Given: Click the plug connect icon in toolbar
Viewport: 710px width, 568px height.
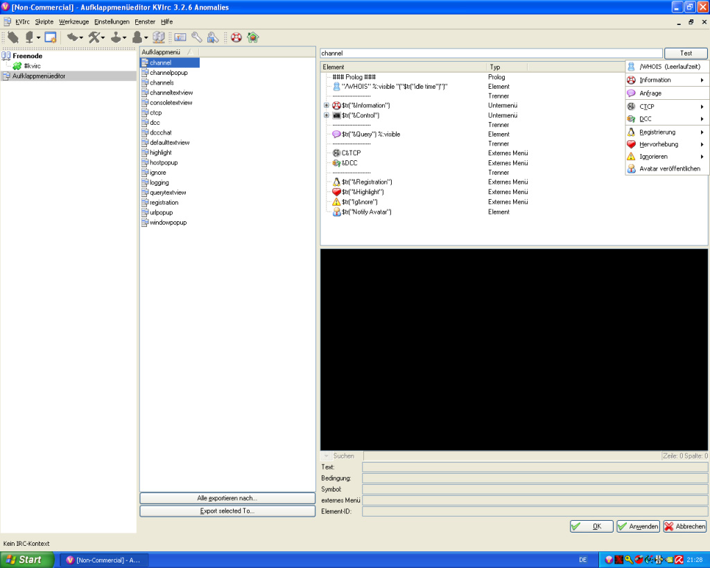Looking at the screenshot, I should coord(12,37).
